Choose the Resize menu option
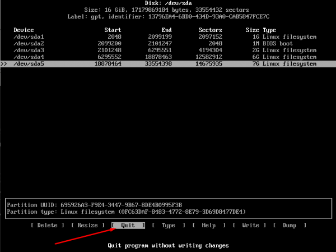This screenshot has height=252, width=336. coord(88,225)
